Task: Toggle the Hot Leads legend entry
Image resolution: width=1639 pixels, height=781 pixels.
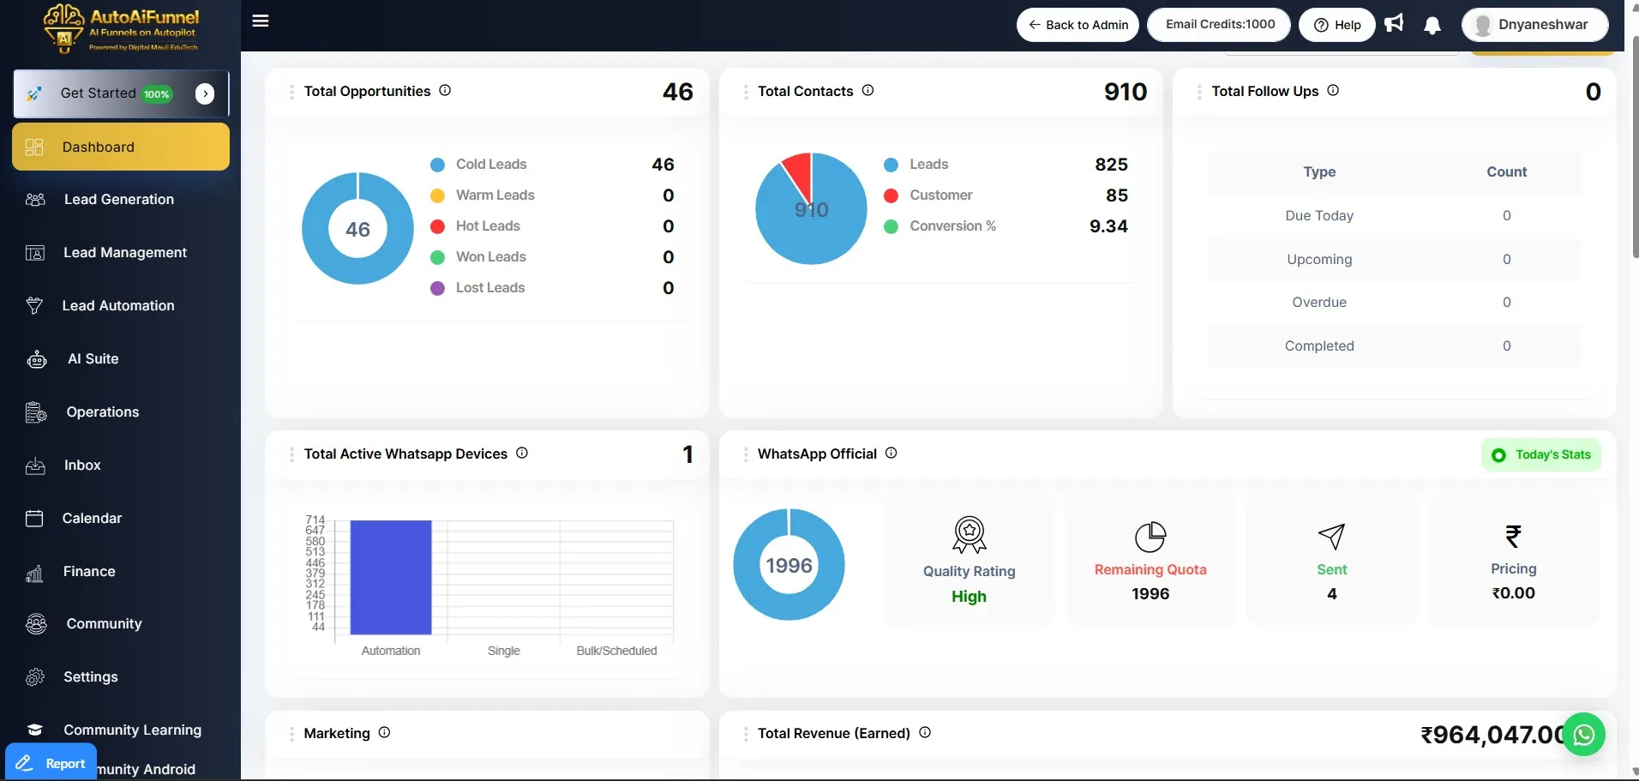Action: (x=475, y=226)
